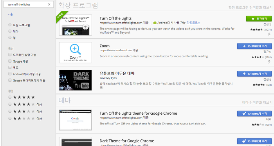This screenshot has height=146, width=274.
Task: Click the green 평가하기 button
Action: (259, 18)
